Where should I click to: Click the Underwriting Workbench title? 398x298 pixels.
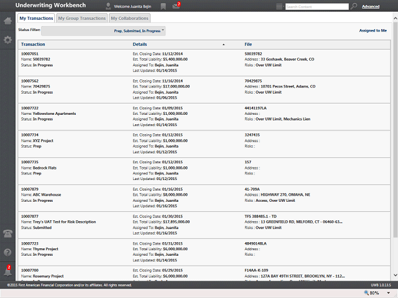(50, 6)
